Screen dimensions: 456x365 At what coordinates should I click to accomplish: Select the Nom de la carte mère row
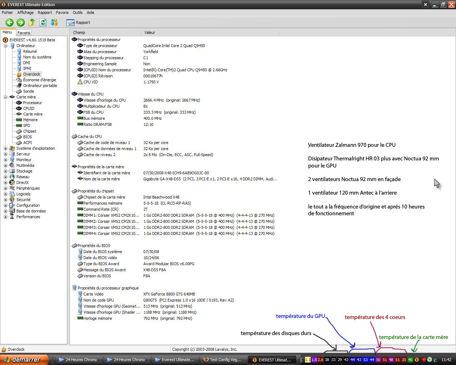(x=175, y=179)
